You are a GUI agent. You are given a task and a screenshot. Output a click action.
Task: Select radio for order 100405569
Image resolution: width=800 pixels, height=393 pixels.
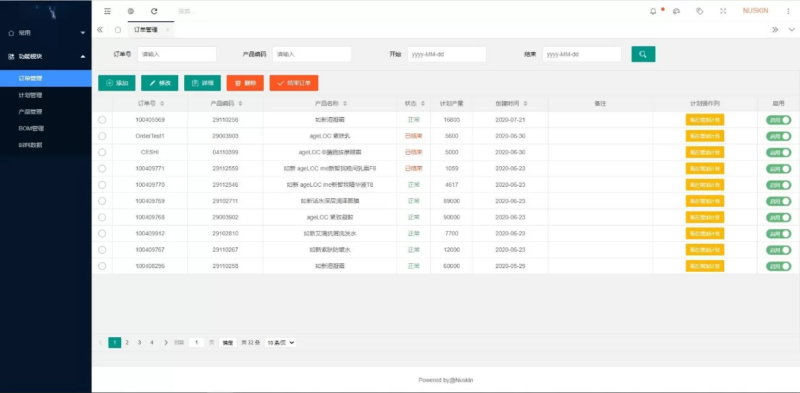coord(102,120)
